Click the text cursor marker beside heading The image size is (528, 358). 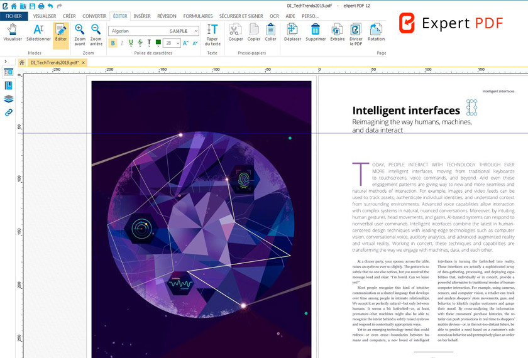471,107
